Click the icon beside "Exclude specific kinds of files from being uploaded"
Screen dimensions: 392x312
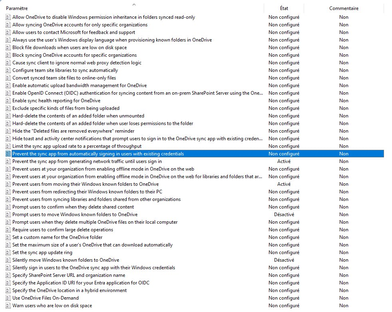8,108
